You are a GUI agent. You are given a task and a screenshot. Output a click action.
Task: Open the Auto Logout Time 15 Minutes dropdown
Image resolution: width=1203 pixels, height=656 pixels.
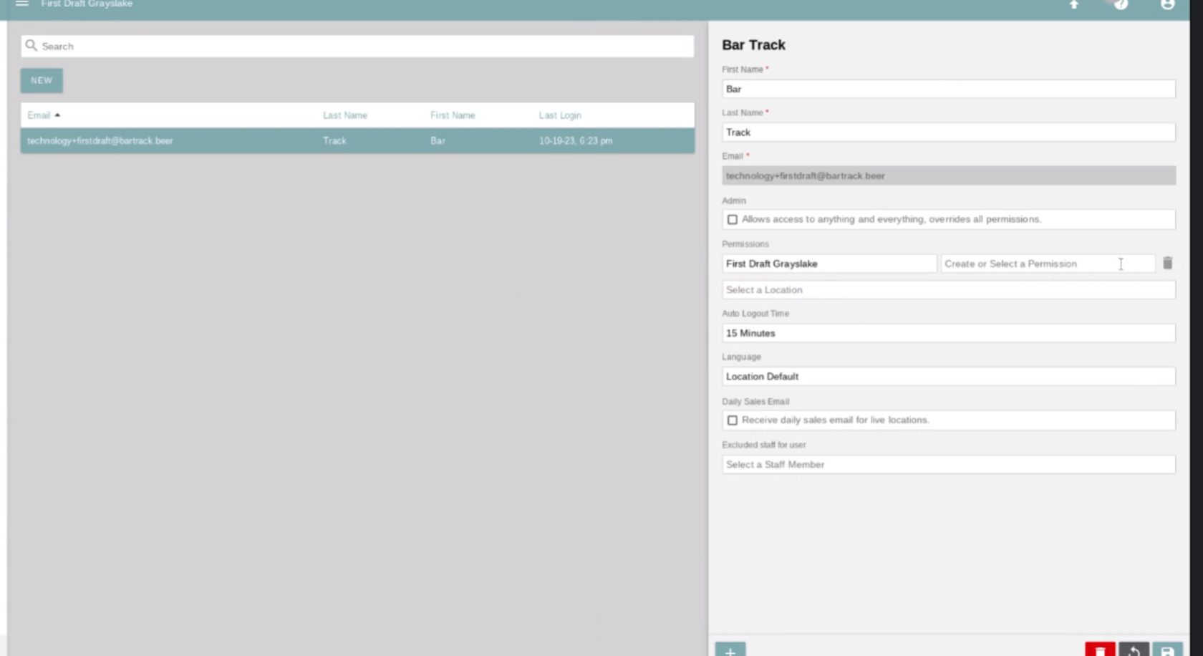[x=949, y=333]
